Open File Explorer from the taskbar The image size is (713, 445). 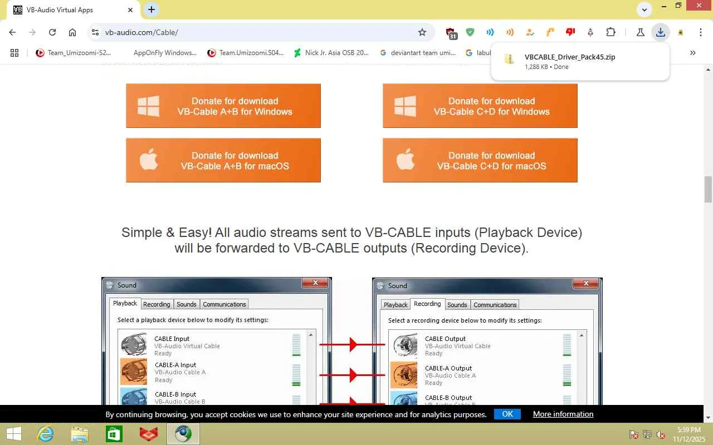pos(80,434)
